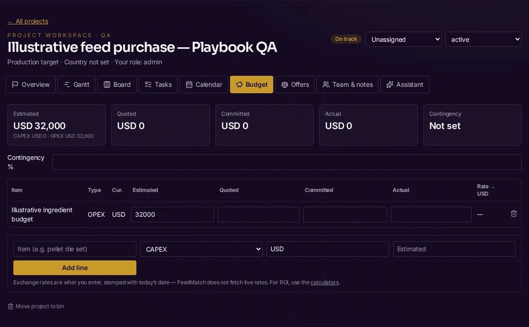Open the calculators link
This screenshot has height=327, width=529.
click(x=325, y=282)
